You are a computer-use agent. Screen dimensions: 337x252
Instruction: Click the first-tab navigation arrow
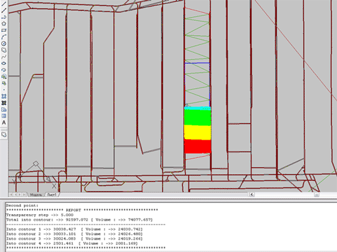(x=11, y=195)
